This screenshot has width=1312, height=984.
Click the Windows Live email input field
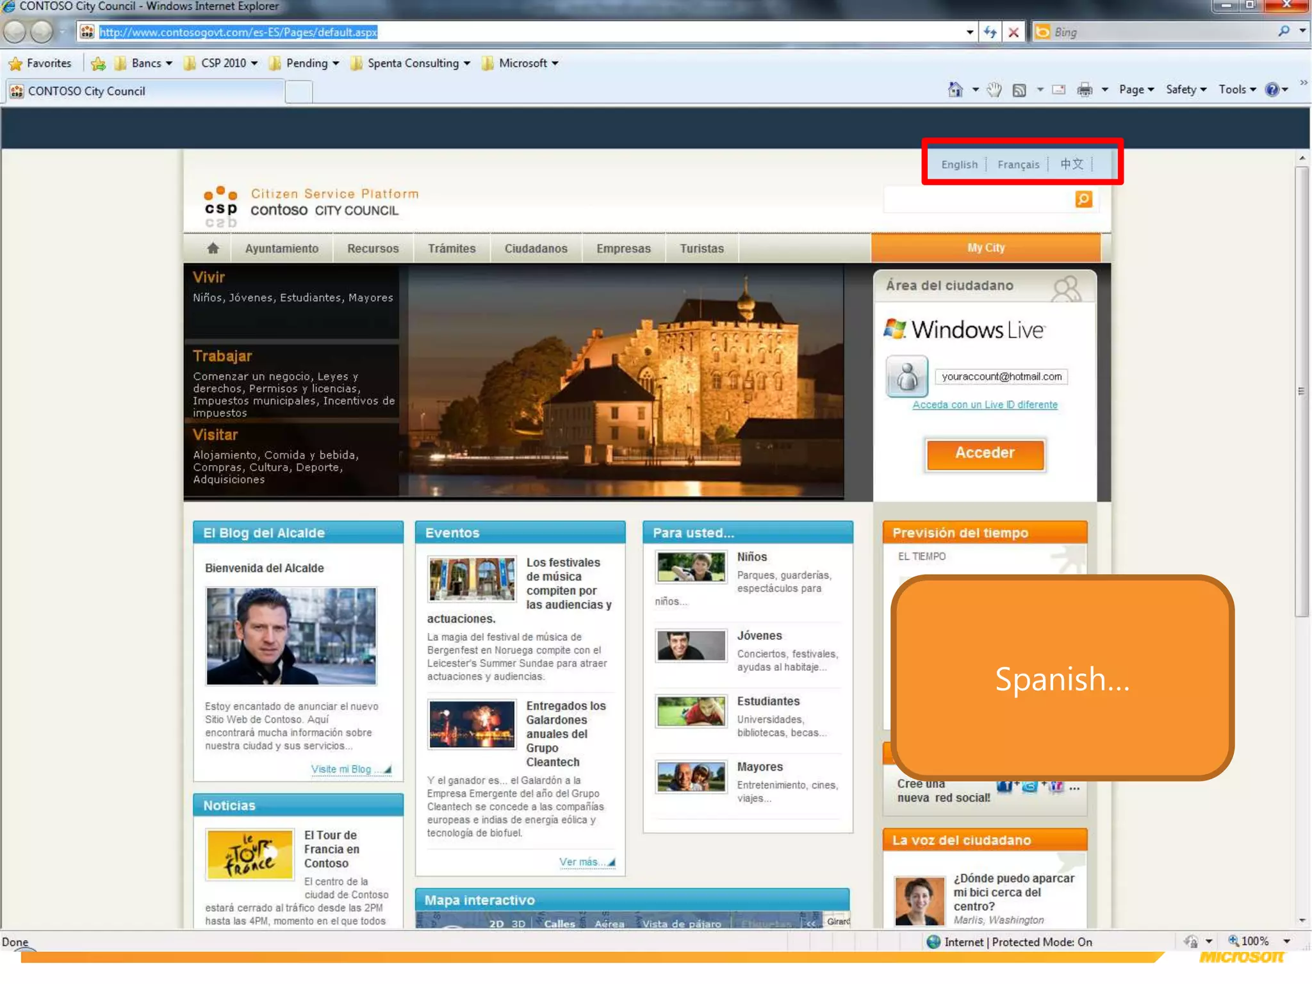click(x=1001, y=377)
